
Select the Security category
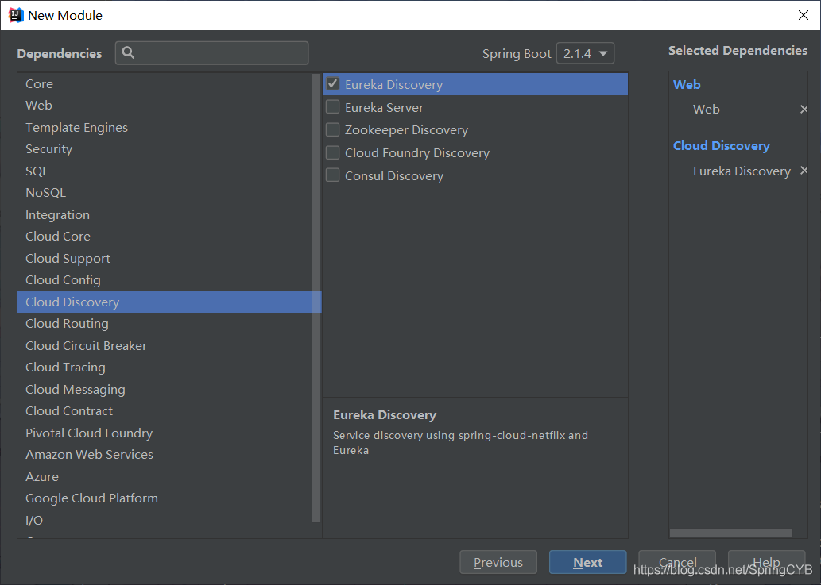(165, 149)
